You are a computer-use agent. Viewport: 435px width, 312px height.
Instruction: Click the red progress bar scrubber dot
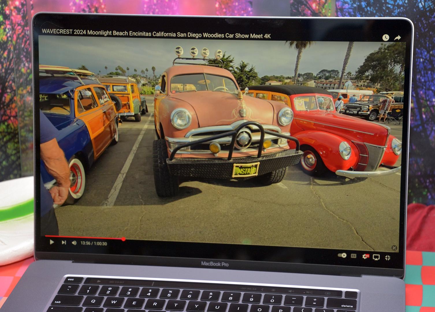pos(123,239)
